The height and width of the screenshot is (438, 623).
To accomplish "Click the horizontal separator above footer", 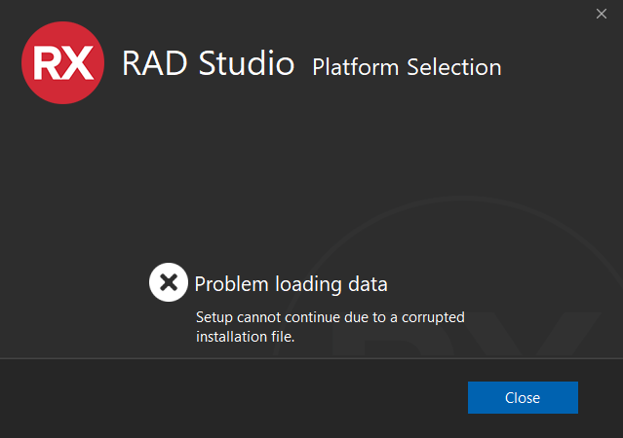I will (312, 358).
